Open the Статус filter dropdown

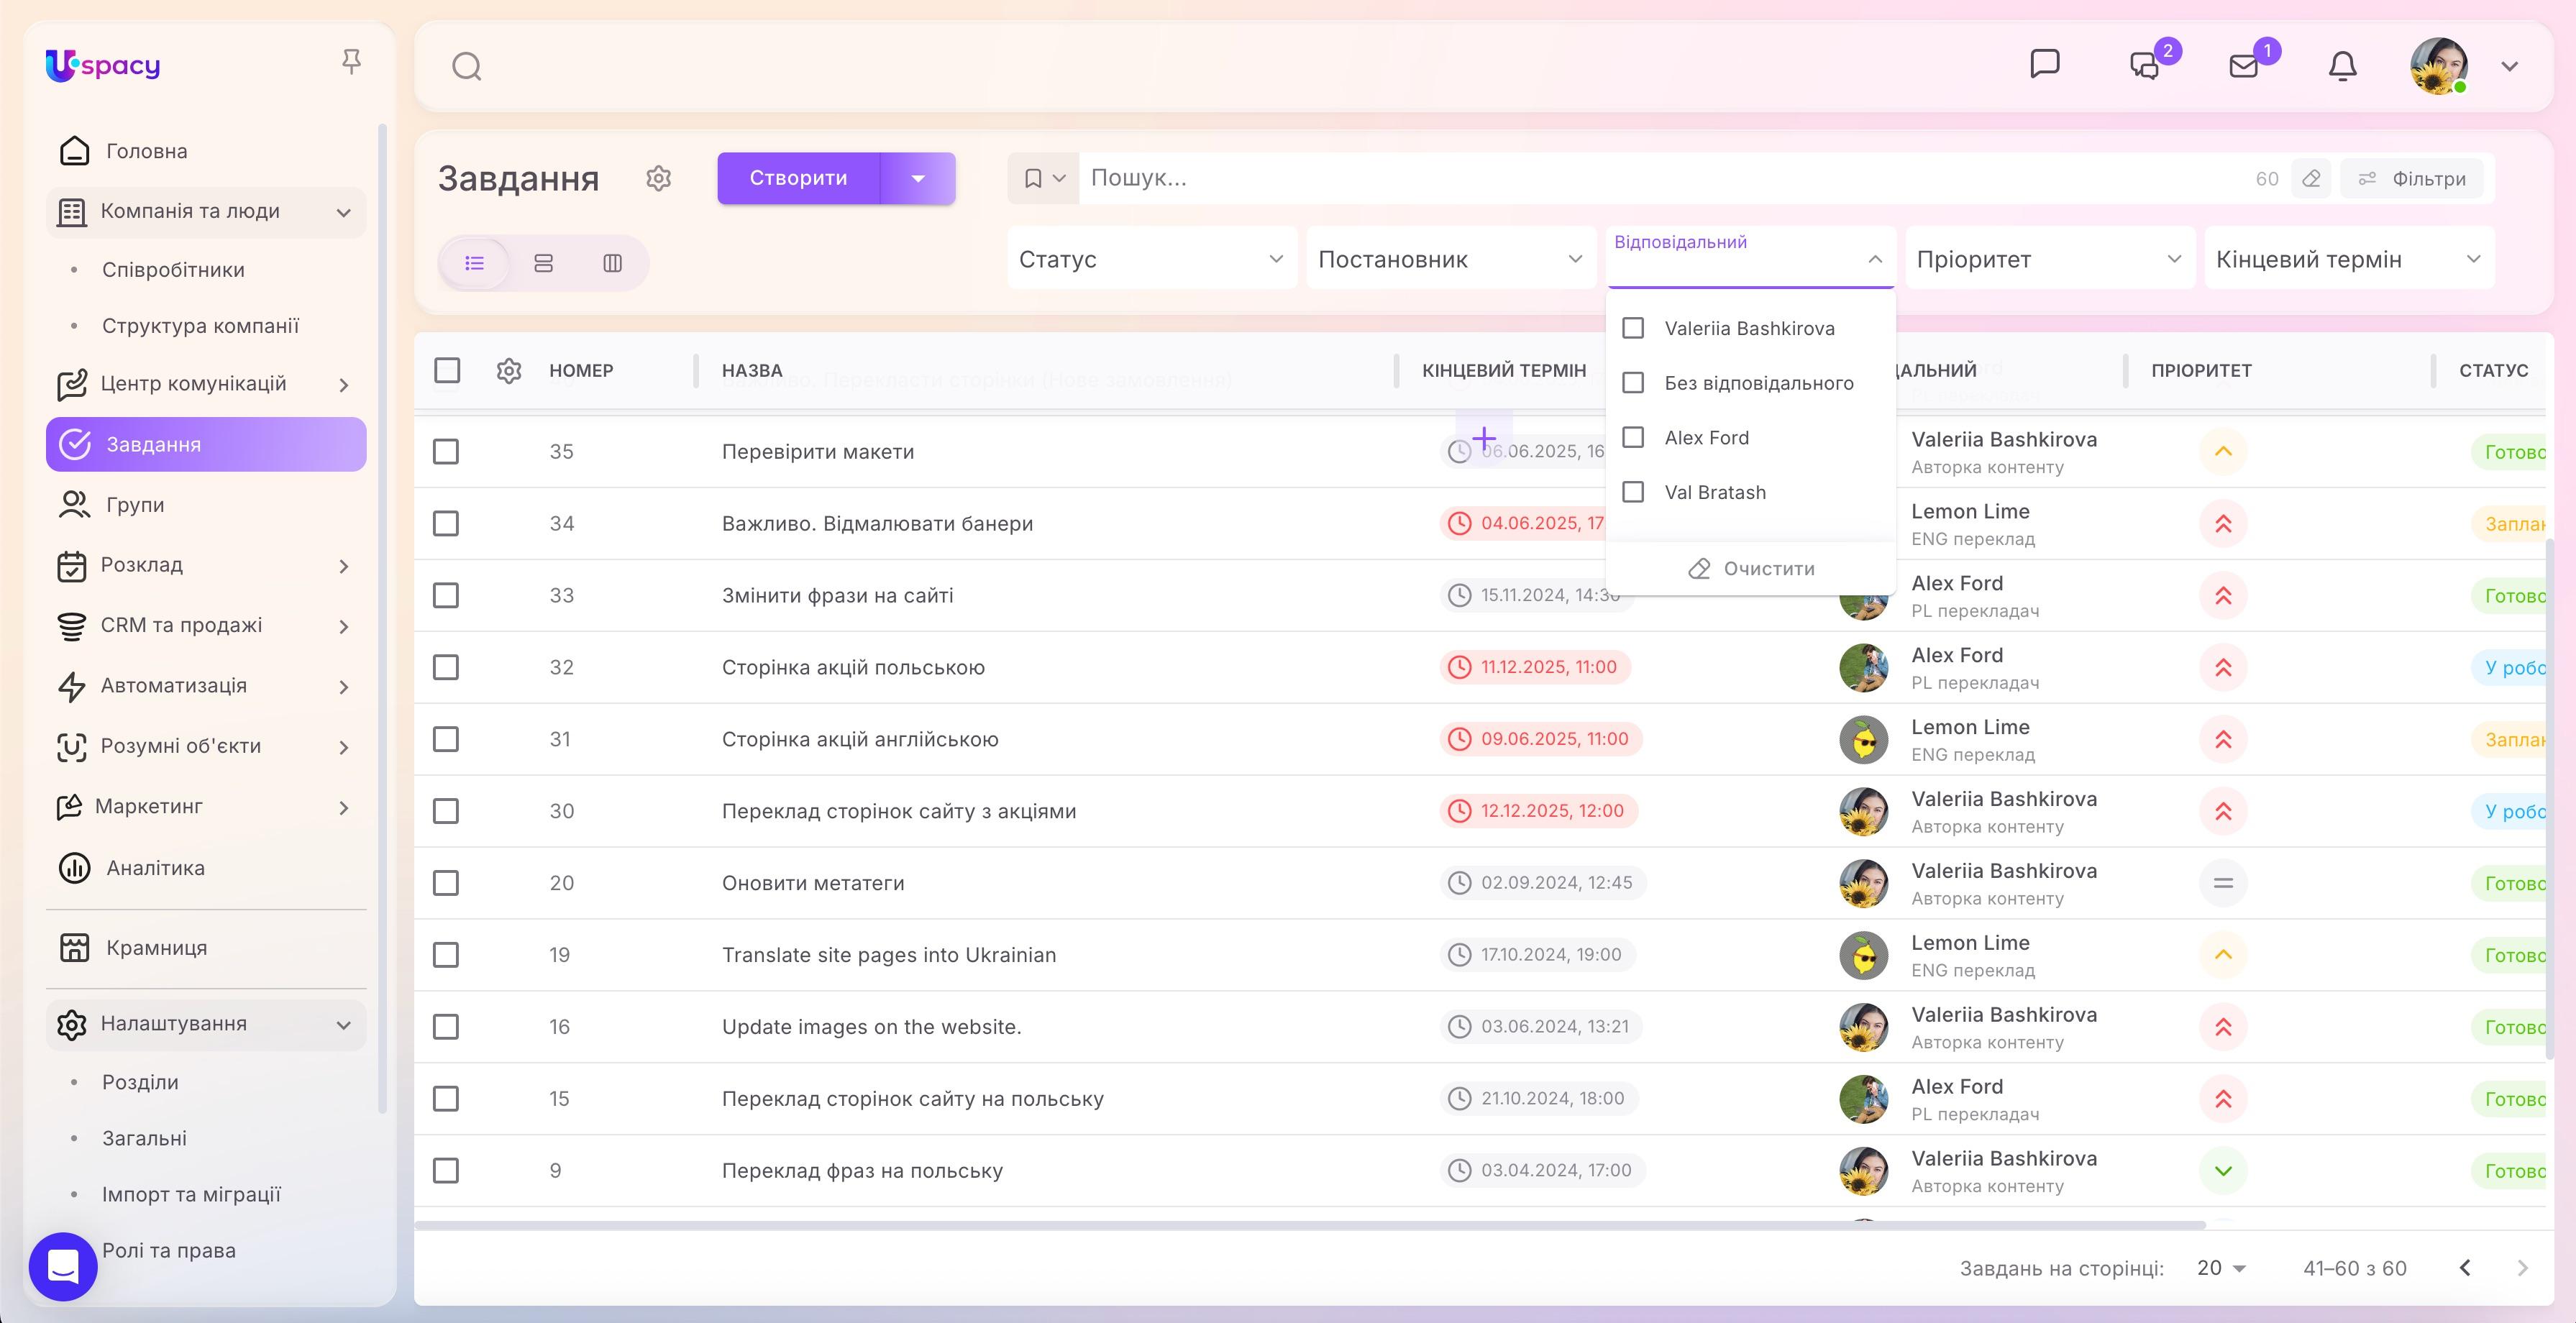pos(1151,259)
